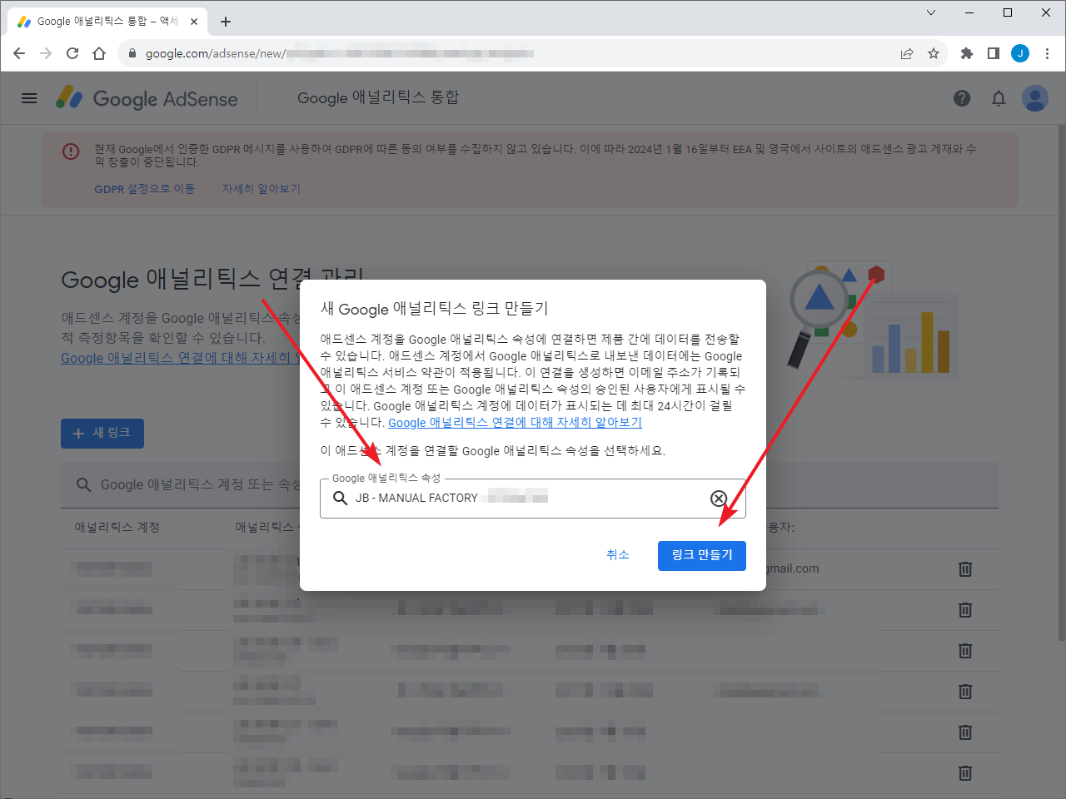This screenshot has width=1066, height=799.
Task: Open the notifications bell icon
Action: (x=999, y=98)
